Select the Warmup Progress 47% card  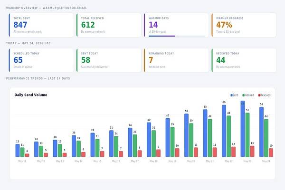pos(244,25)
